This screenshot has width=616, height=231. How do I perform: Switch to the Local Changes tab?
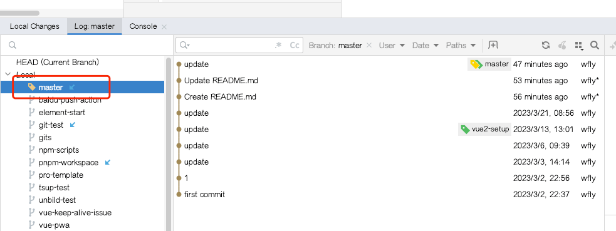[34, 26]
